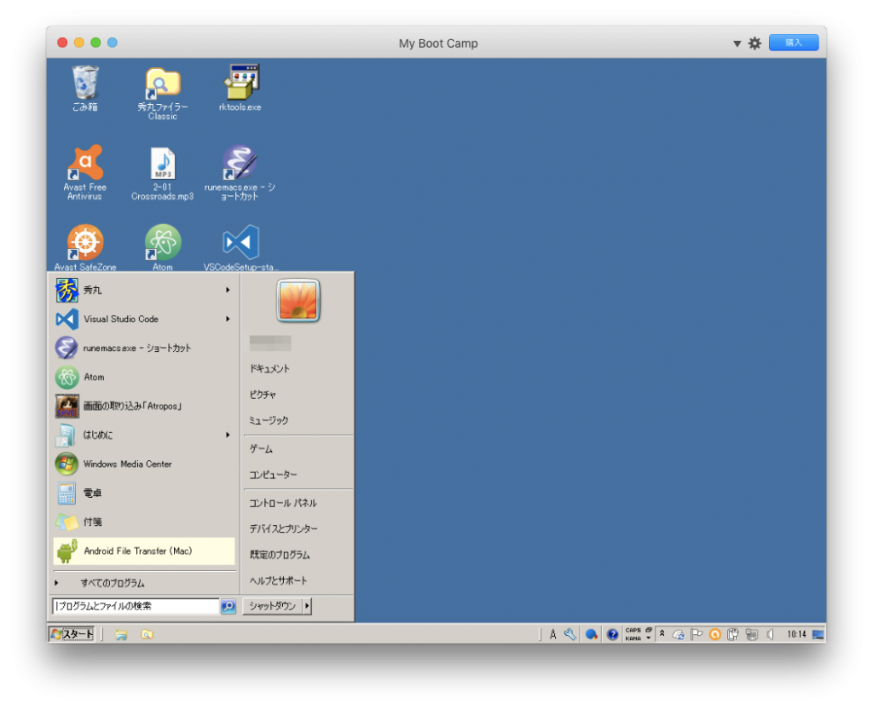The height and width of the screenshot is (710, 873).
Task: Run rktools.exe on the desktop
Action: pos(241,81)
